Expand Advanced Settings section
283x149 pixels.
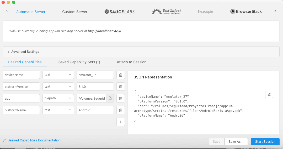[x=141, y=52]
